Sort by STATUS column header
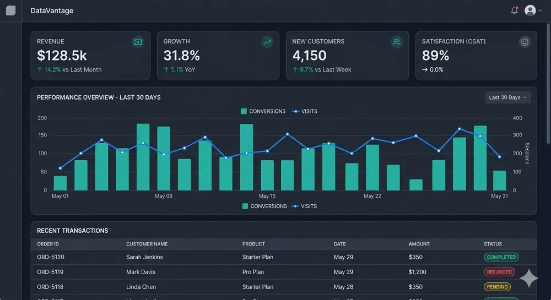 pos(493,244)
